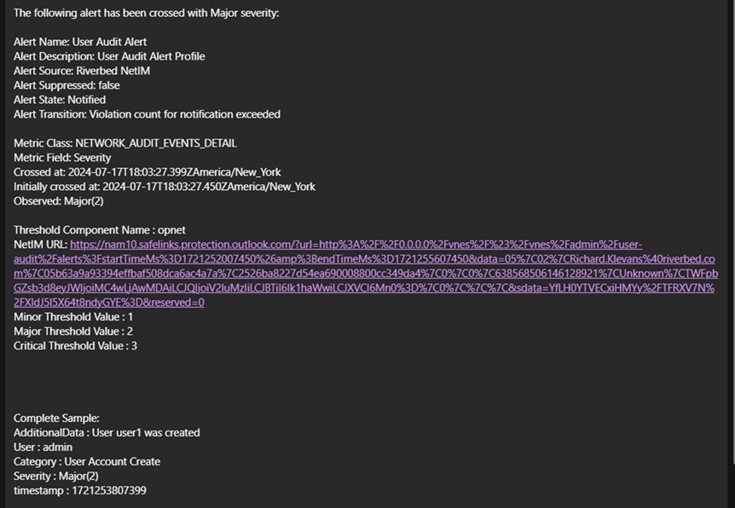Click the 'Alert Suppressed: false' text
This screenshot has height=508, width=735.
pos(67,85)
